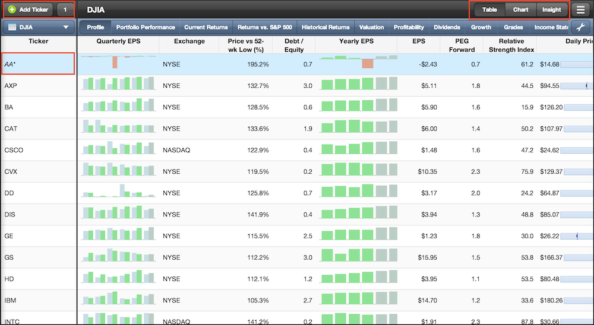Click CVX's RSI value 75.9

click(527, 171)
